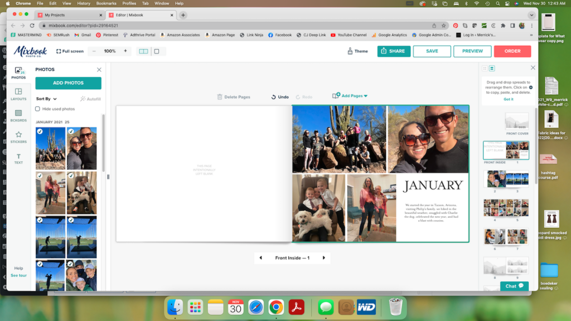Click the ADD PHOTOS button
Screen dimensions: 571x321
[67, 83]
